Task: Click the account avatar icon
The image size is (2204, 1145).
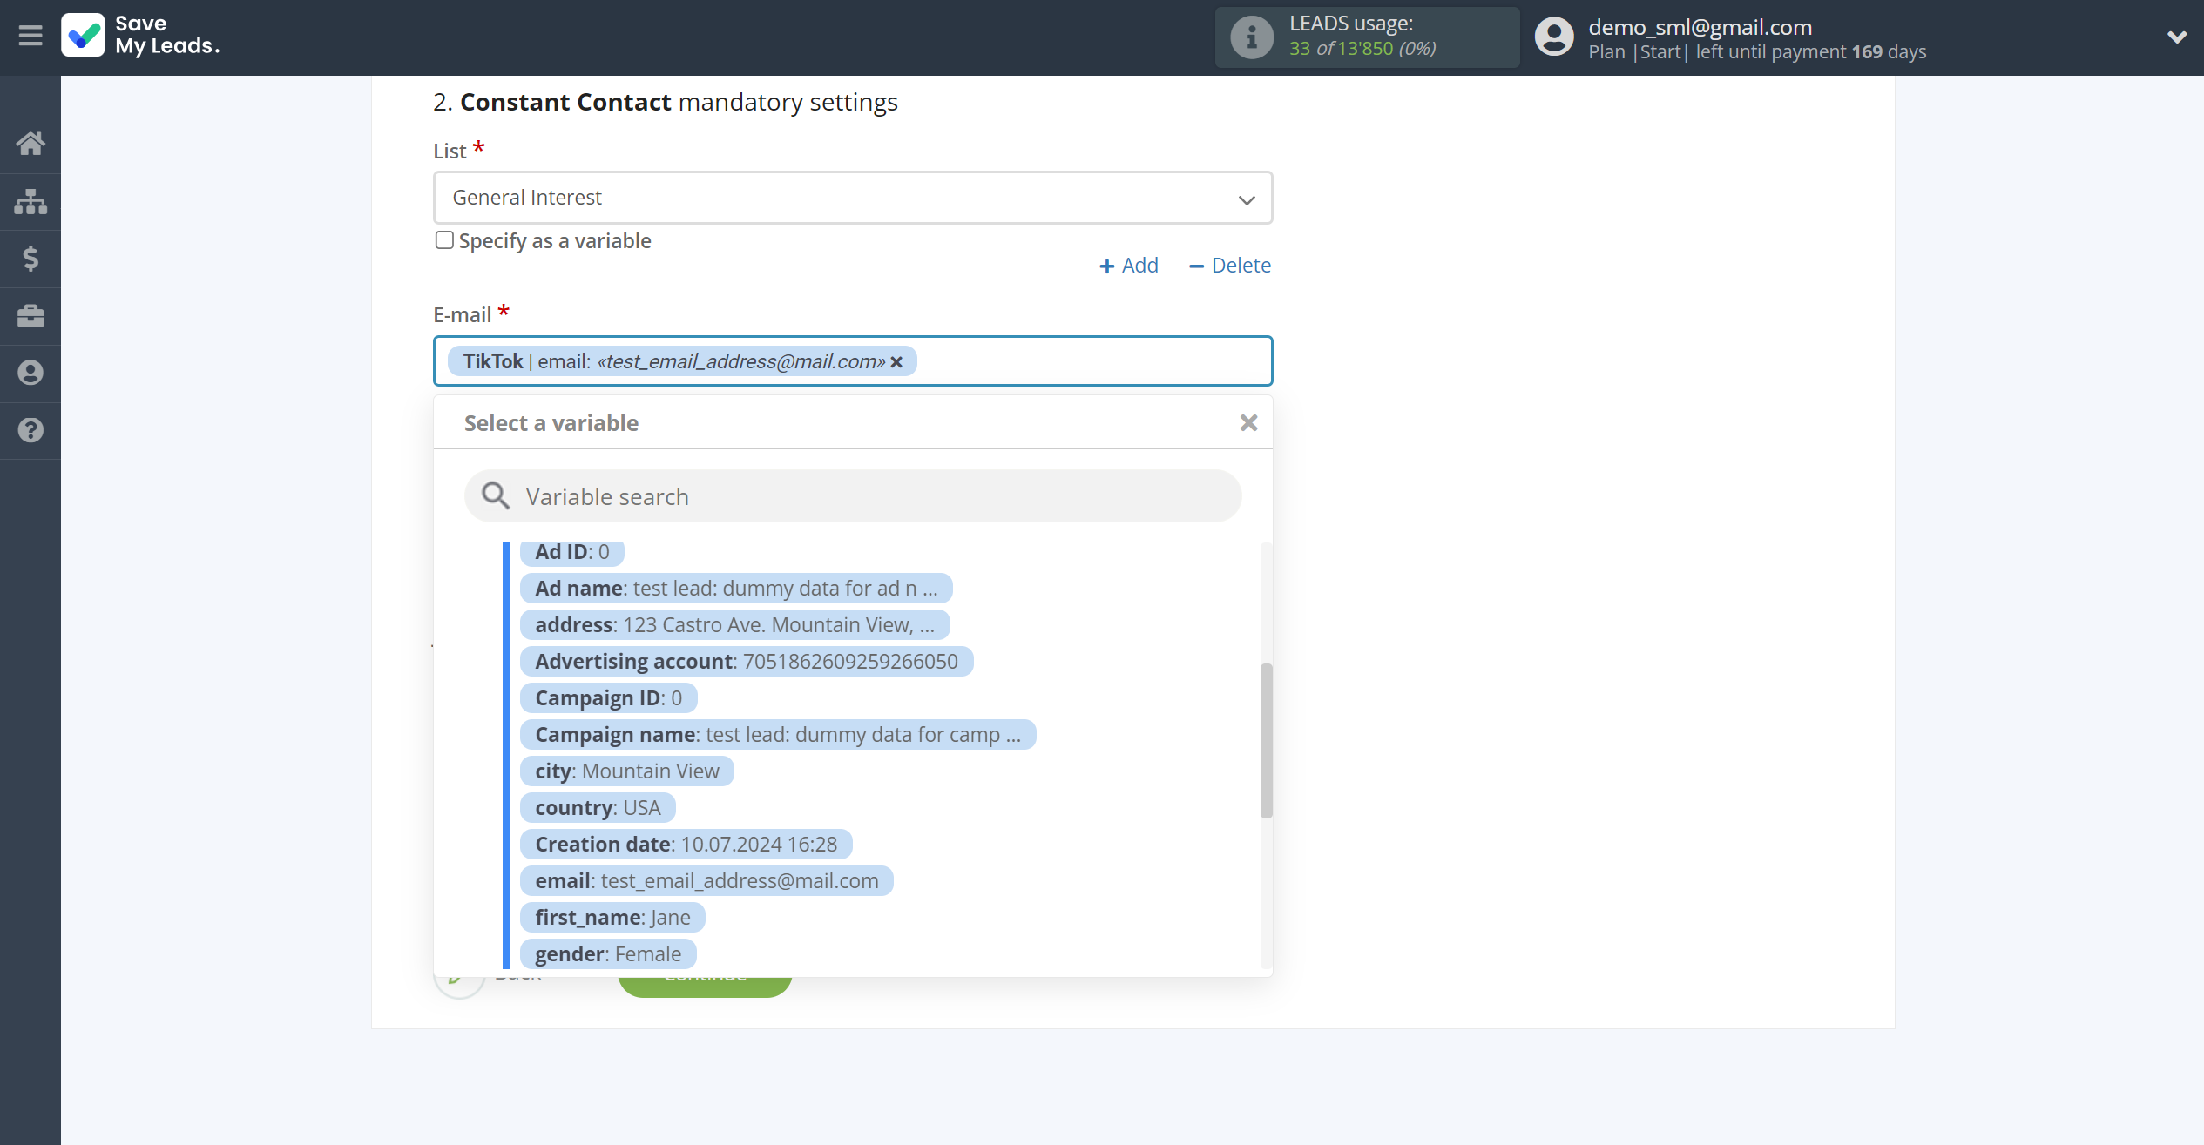Action: coord(1554,37)
